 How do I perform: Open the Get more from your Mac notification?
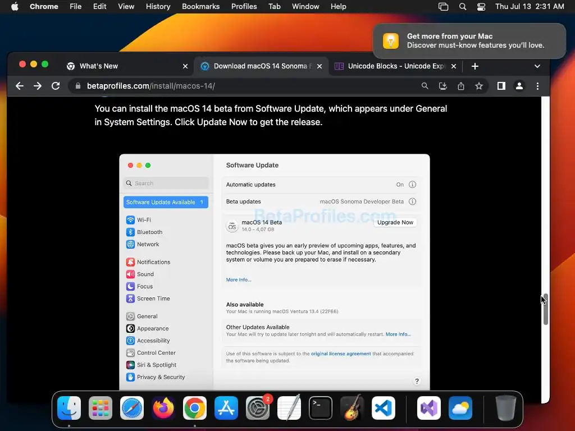coord(469,40)
